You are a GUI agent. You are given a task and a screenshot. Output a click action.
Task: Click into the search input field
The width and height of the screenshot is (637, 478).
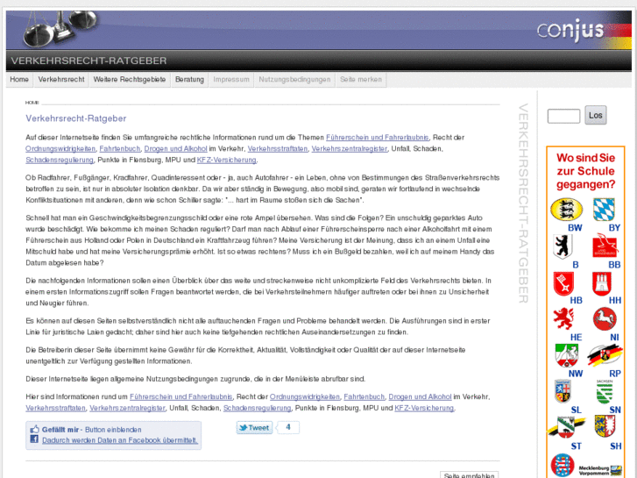point(563,116)
